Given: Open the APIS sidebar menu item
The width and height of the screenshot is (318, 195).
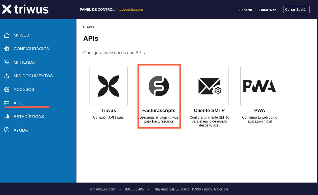Looking at the screenshot, I should pos(18,103).
